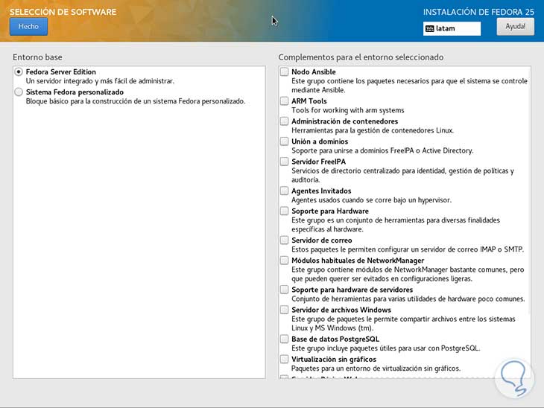Click the Entorno base heading

[37, 57]
